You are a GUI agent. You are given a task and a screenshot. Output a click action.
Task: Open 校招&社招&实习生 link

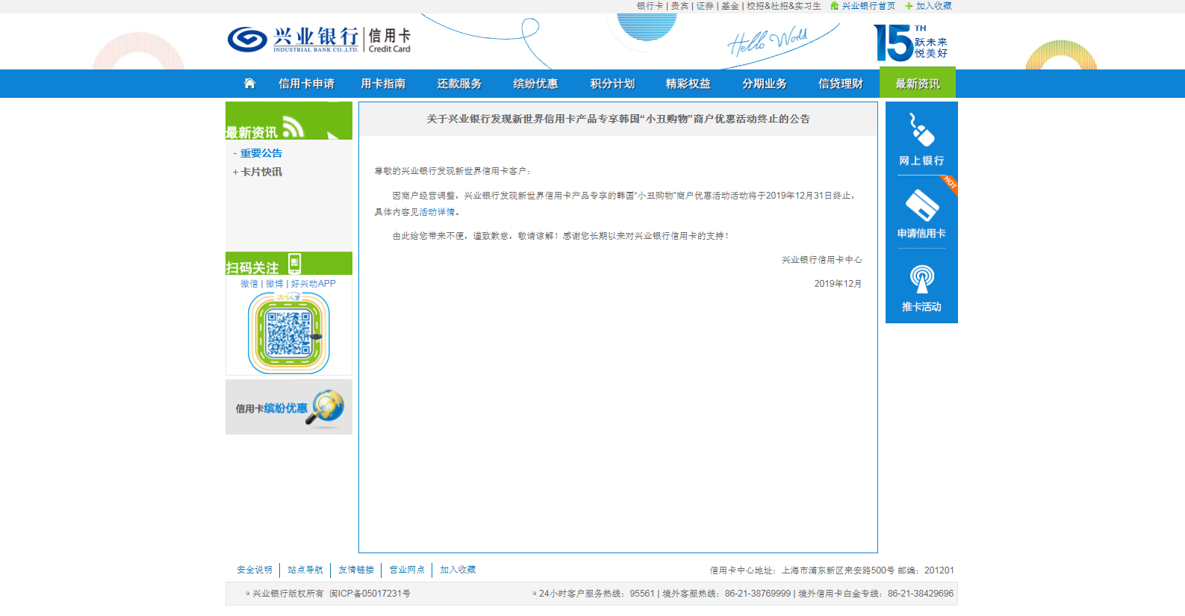pyautogui.click(x=784, y=6)
